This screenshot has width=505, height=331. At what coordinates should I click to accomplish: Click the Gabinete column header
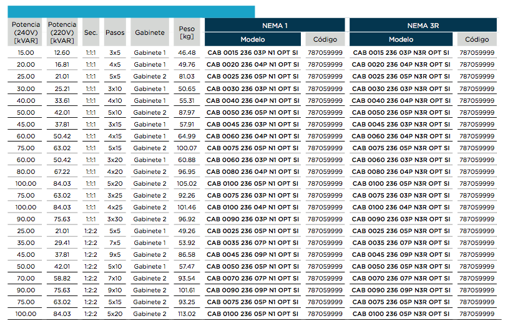tap(150, 32)
